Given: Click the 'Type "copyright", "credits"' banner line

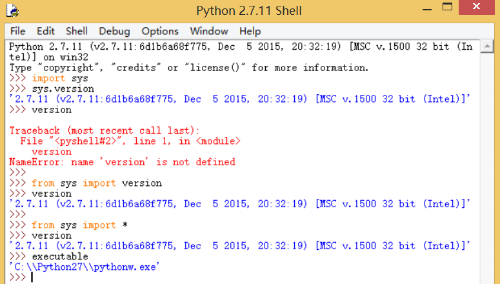Looking at the screenshot, I should [x=189, y=68].
